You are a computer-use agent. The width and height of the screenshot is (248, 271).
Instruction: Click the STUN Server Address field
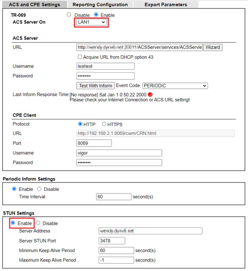(x=150, y=231)
